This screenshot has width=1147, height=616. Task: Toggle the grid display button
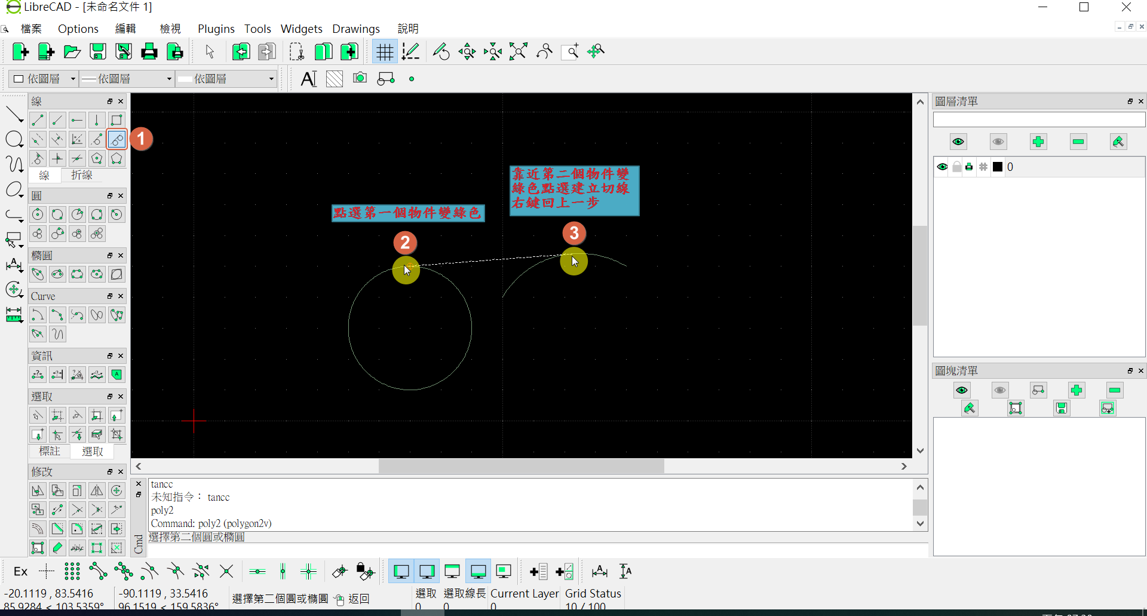[385, 52]
